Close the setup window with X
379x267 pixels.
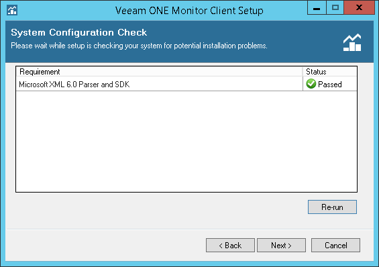(359, 8)
